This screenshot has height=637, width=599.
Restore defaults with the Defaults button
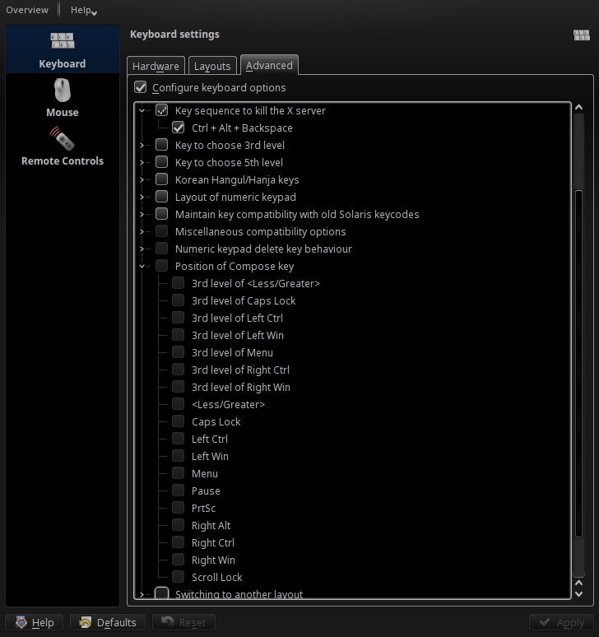[x=108, y=622]
